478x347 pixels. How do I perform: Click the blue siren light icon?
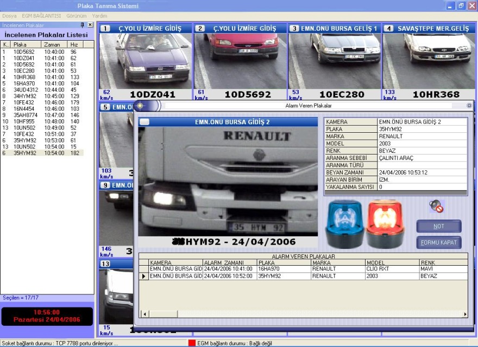pos(344,224)
